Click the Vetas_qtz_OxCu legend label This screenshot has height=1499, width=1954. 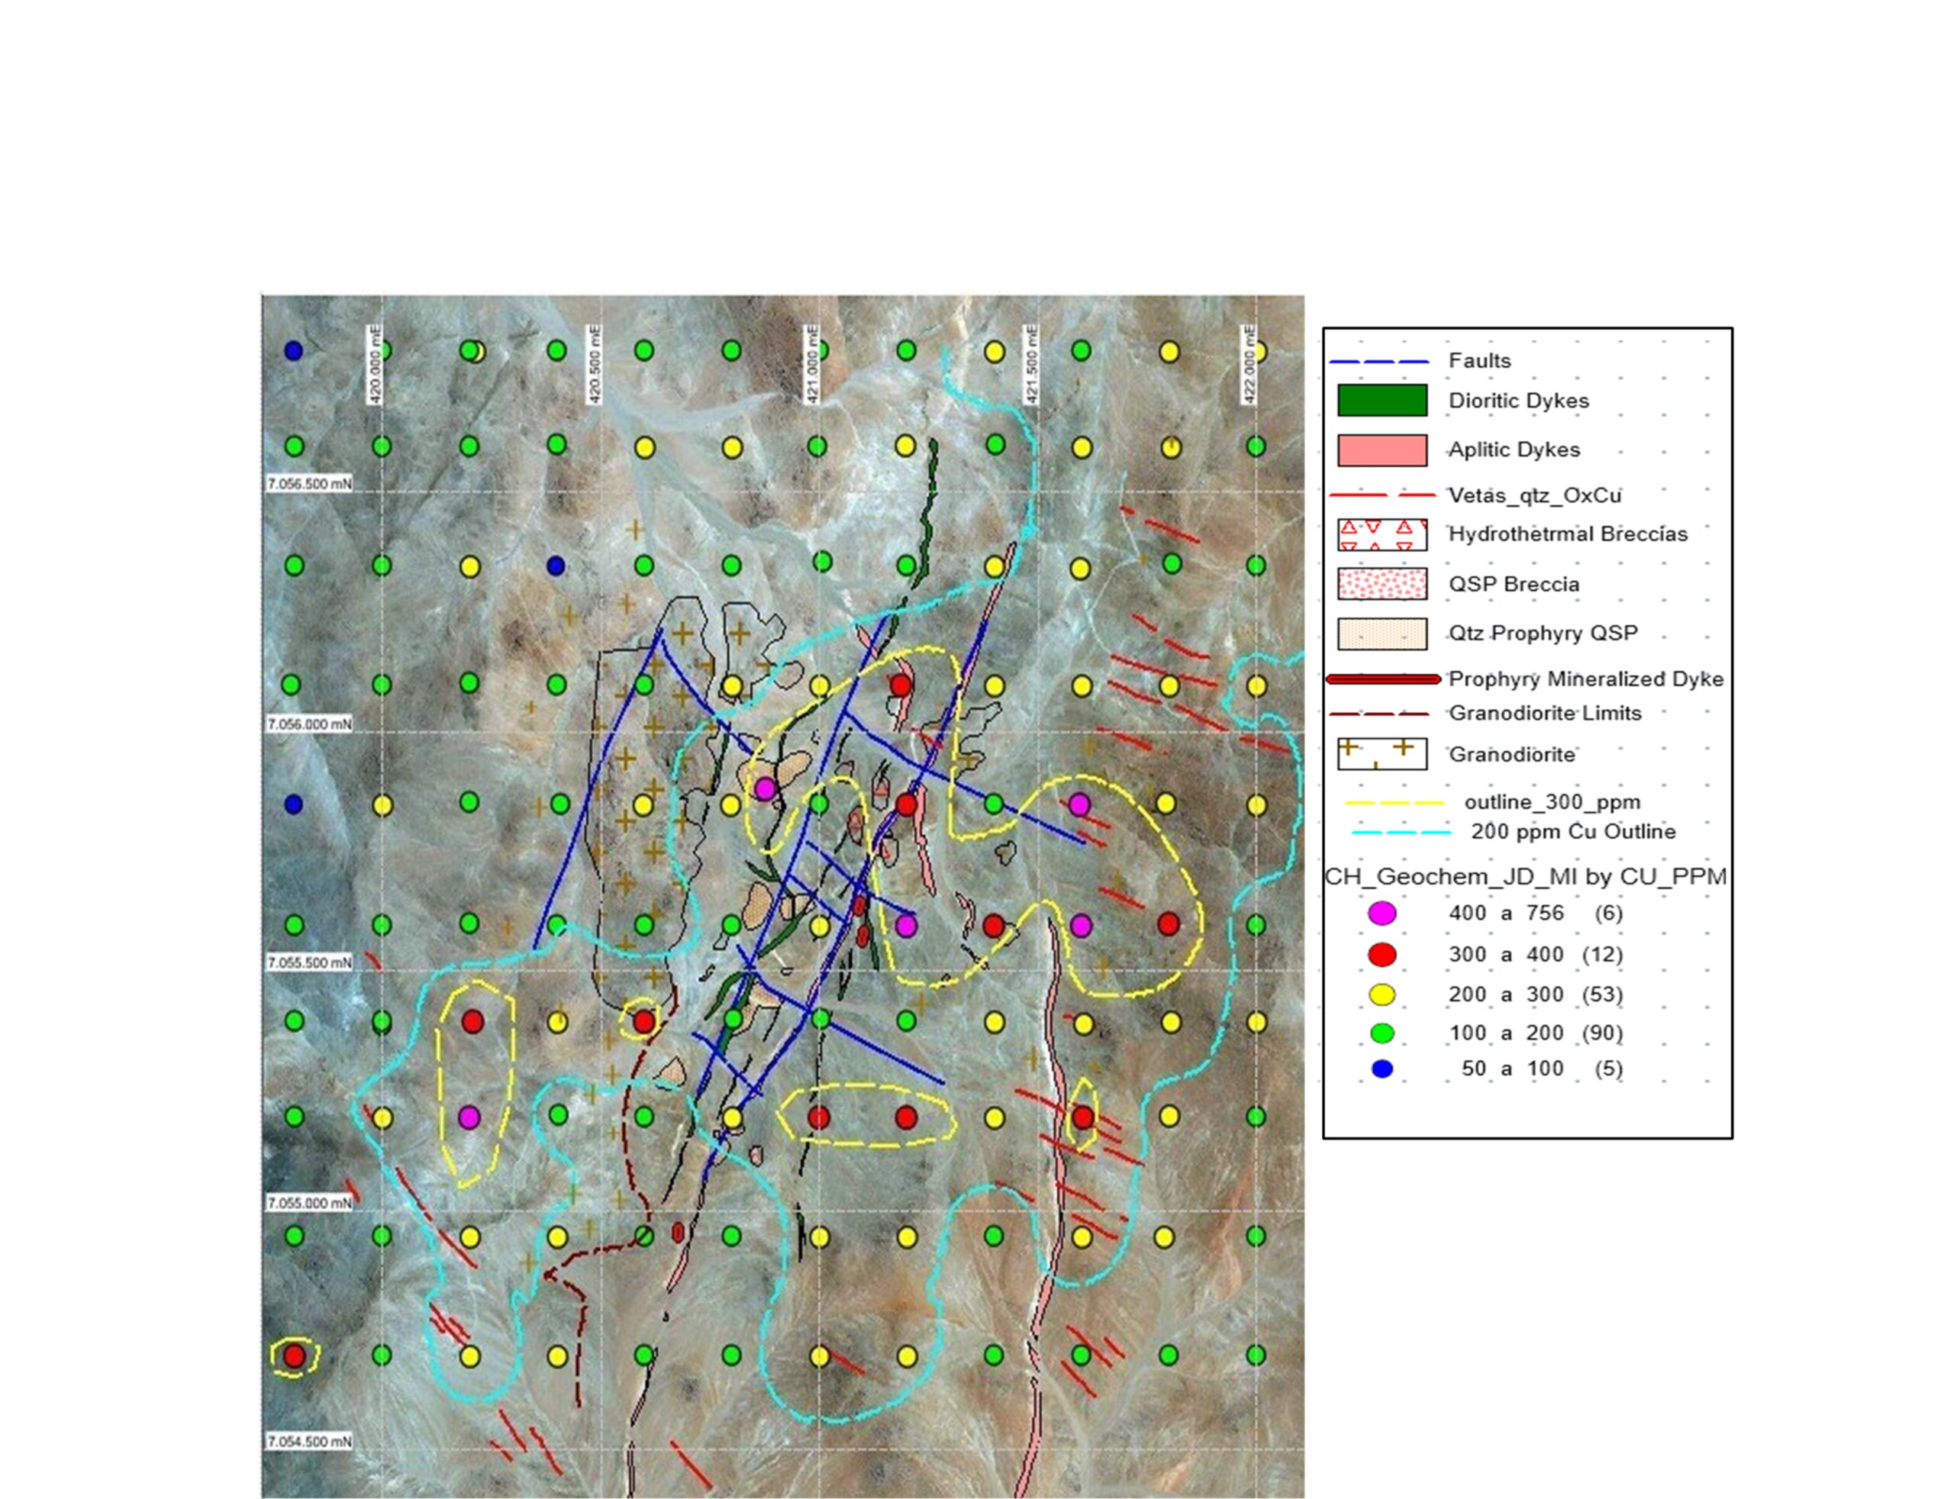click(1533, 495)
